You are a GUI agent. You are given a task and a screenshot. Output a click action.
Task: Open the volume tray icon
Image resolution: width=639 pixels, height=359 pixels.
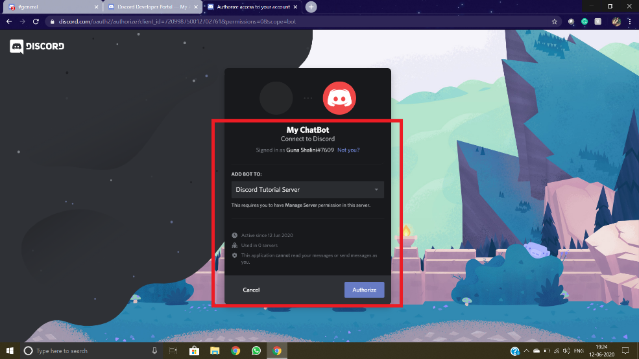tap(566, 351)
